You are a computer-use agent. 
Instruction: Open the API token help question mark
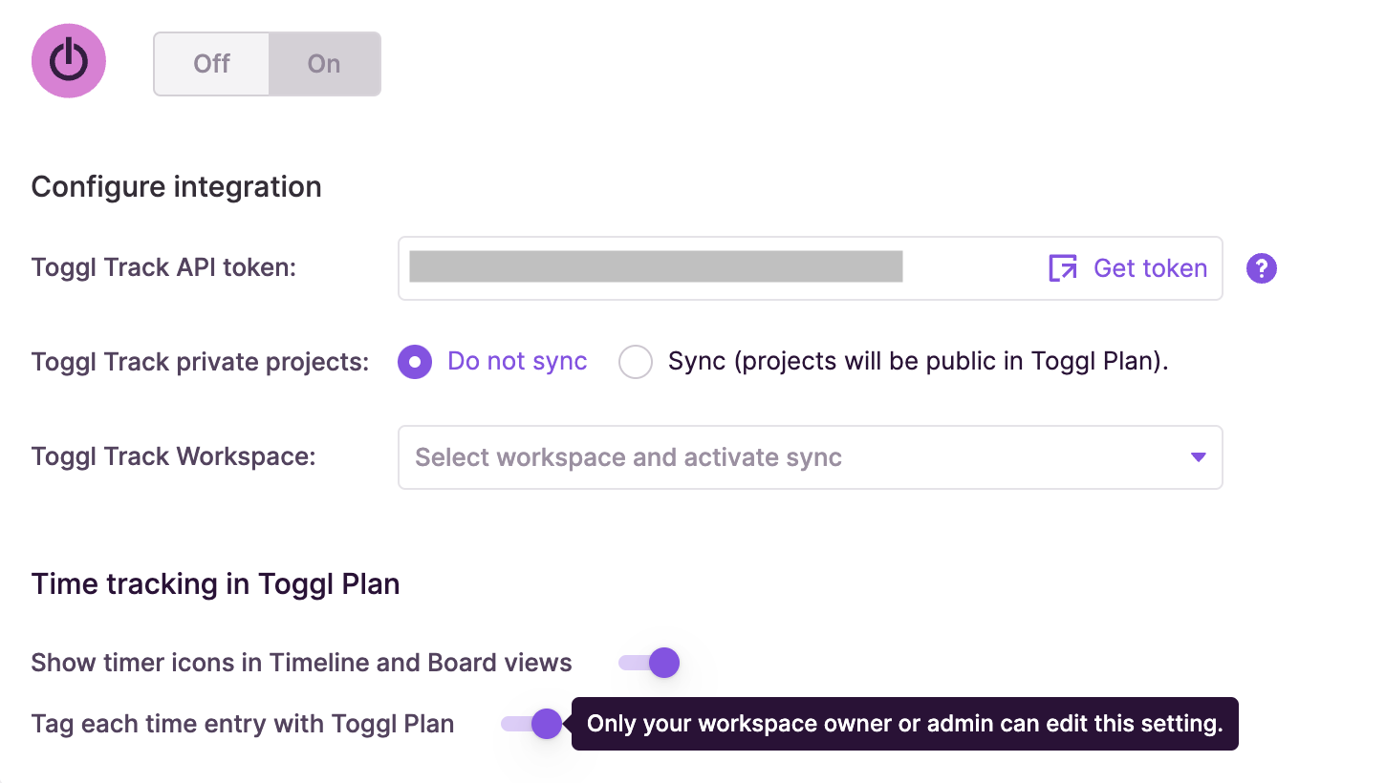tap(1262, 268)
